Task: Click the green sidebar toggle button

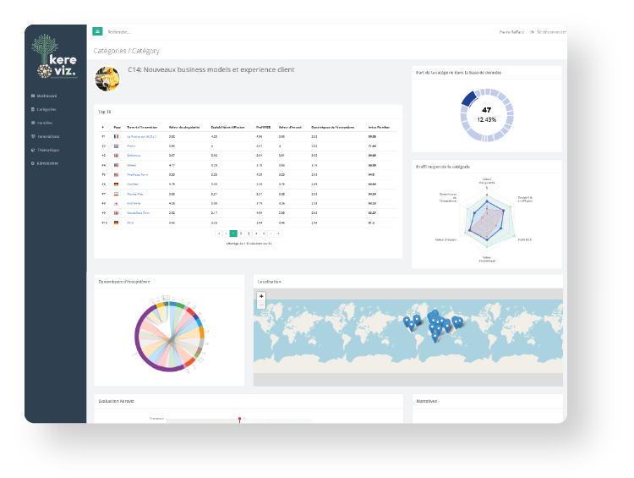Action: pyautogui.click(x=98, y=31)
